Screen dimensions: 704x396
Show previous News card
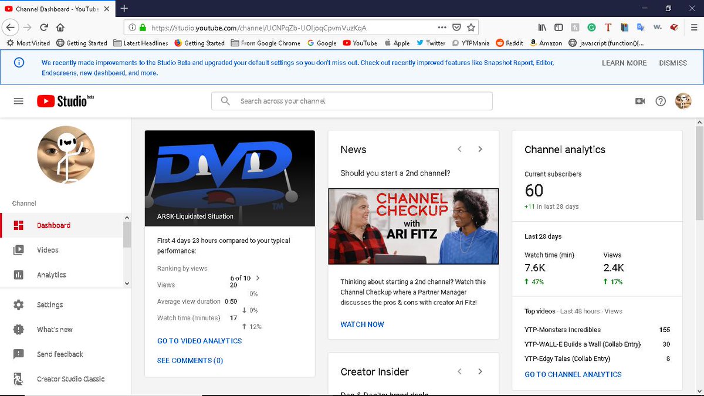click(460, 149)
